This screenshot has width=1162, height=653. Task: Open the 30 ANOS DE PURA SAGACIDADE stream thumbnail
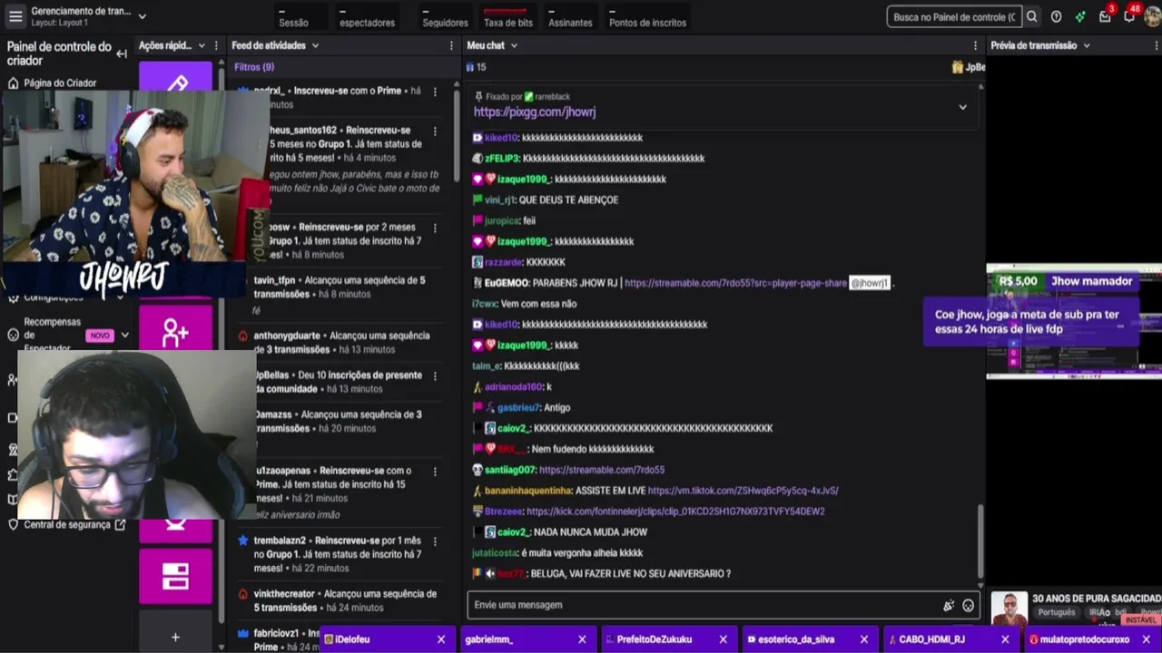click(x=1009, y=608)
